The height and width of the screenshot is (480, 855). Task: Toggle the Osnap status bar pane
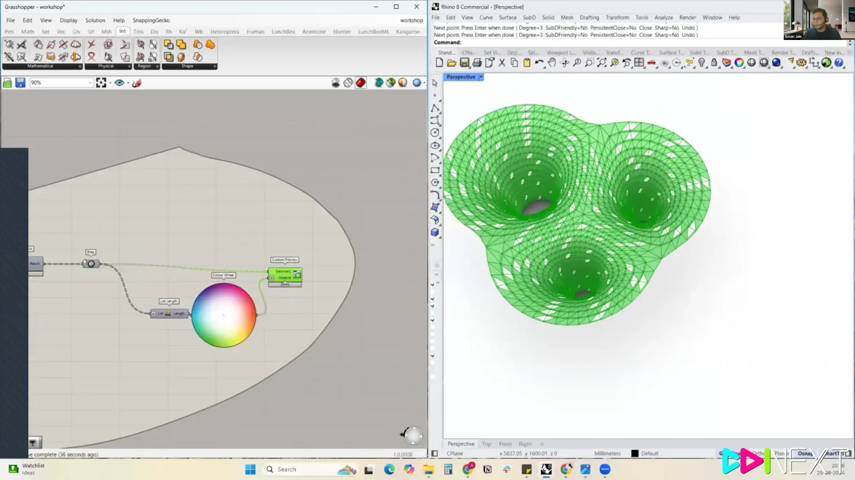805,453
